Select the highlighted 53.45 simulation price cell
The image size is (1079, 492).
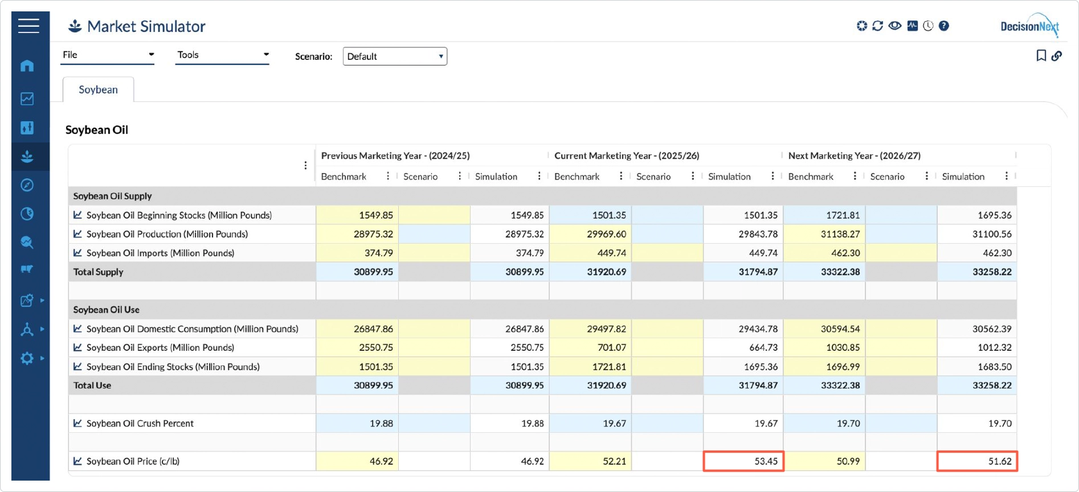tap(743, 461)
